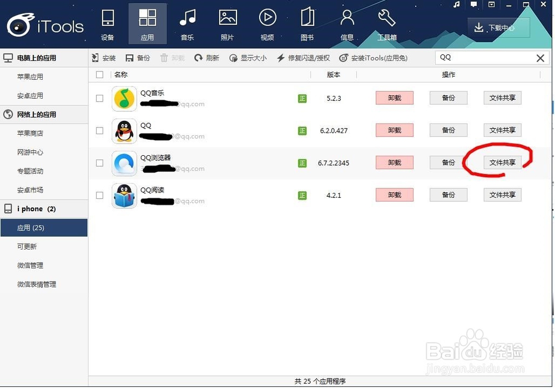The height and width of the screenshot is (388, 555).
Task: Click the music note icon in title bar
Action: [x=457, y=4]
